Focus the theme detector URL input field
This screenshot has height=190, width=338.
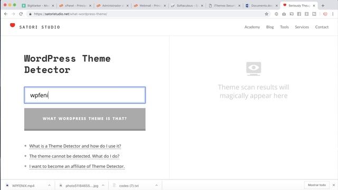coord(84,95)
